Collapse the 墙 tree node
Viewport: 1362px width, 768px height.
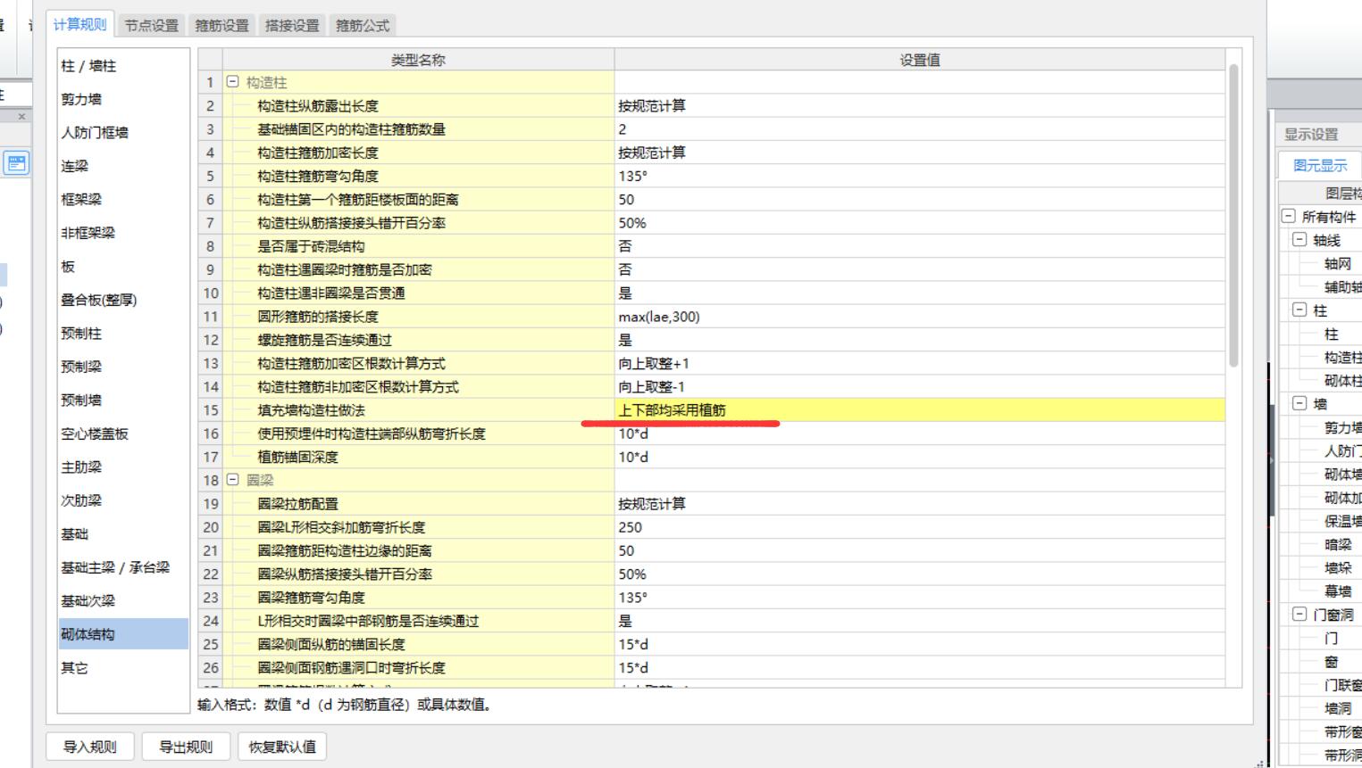pyautogui.click(x=1299, y=403)
